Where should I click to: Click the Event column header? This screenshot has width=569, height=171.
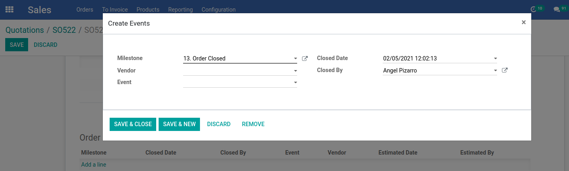[292, 153]
